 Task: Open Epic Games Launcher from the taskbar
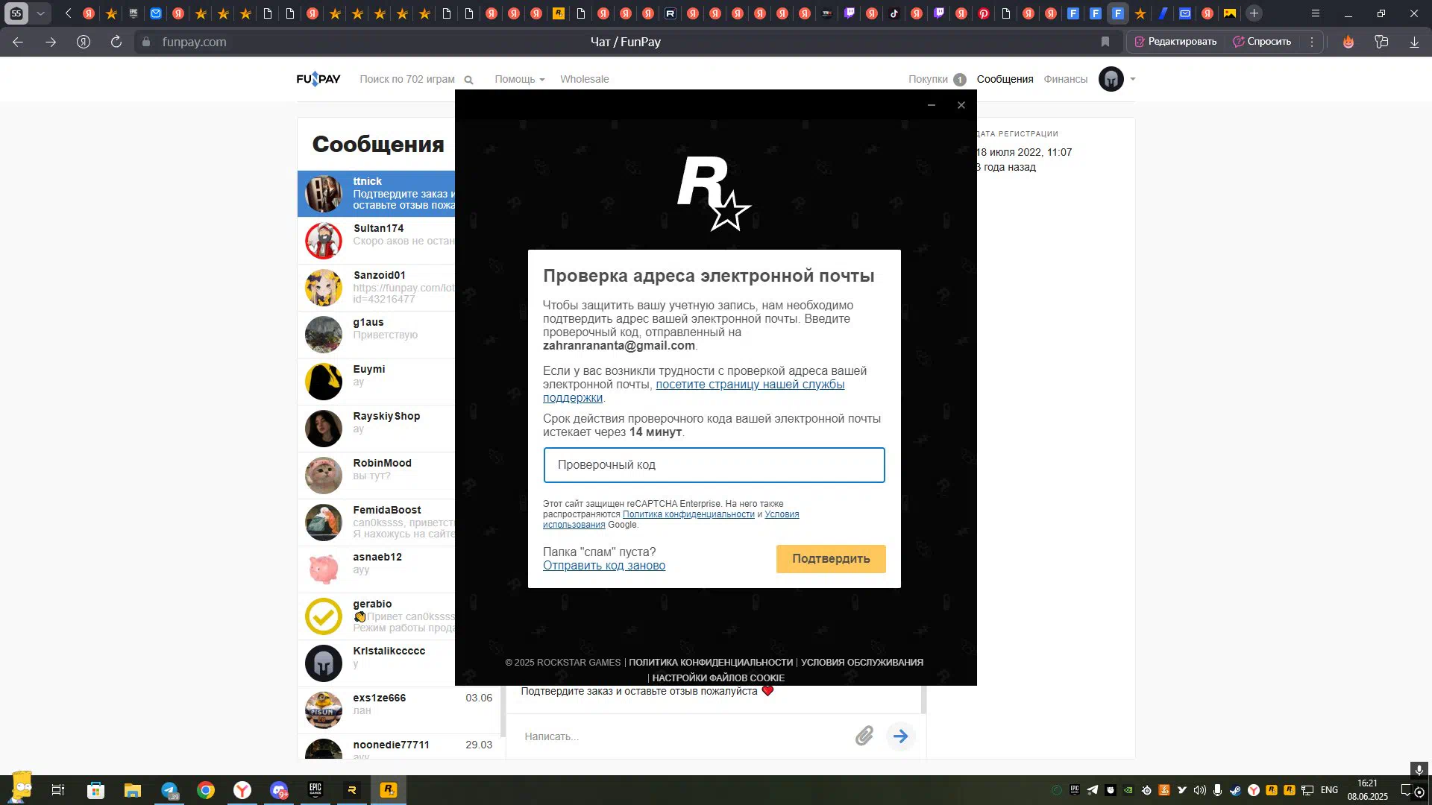[x=315, y=790]
